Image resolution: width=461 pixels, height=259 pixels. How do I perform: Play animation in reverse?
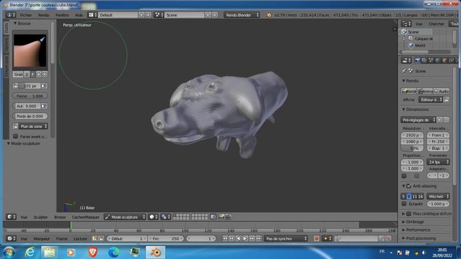pos(238,238)
